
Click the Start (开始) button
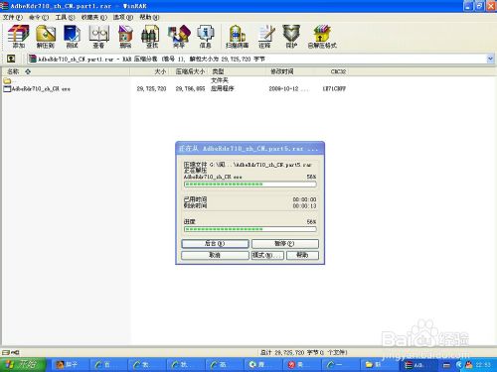coord(22,364)
